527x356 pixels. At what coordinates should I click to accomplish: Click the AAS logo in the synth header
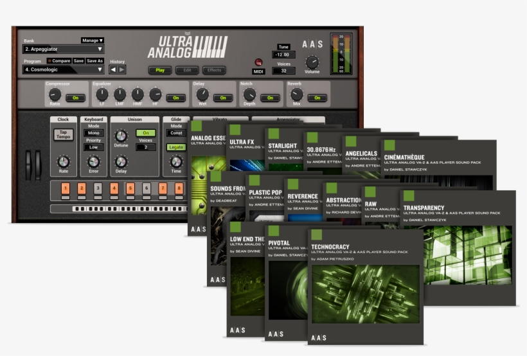[x=312, y=44]
